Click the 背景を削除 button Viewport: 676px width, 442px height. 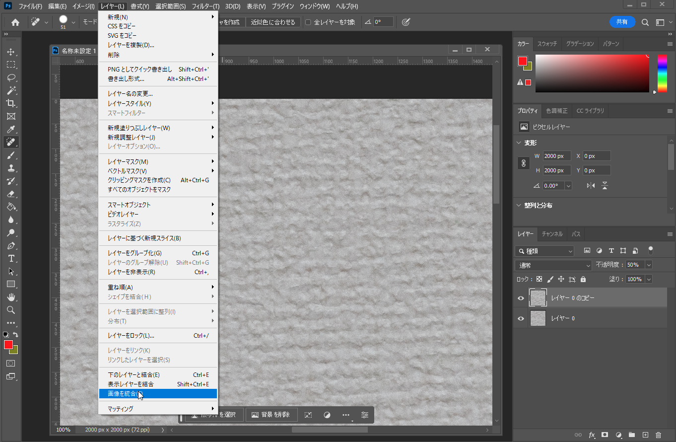tap(271, 415)
